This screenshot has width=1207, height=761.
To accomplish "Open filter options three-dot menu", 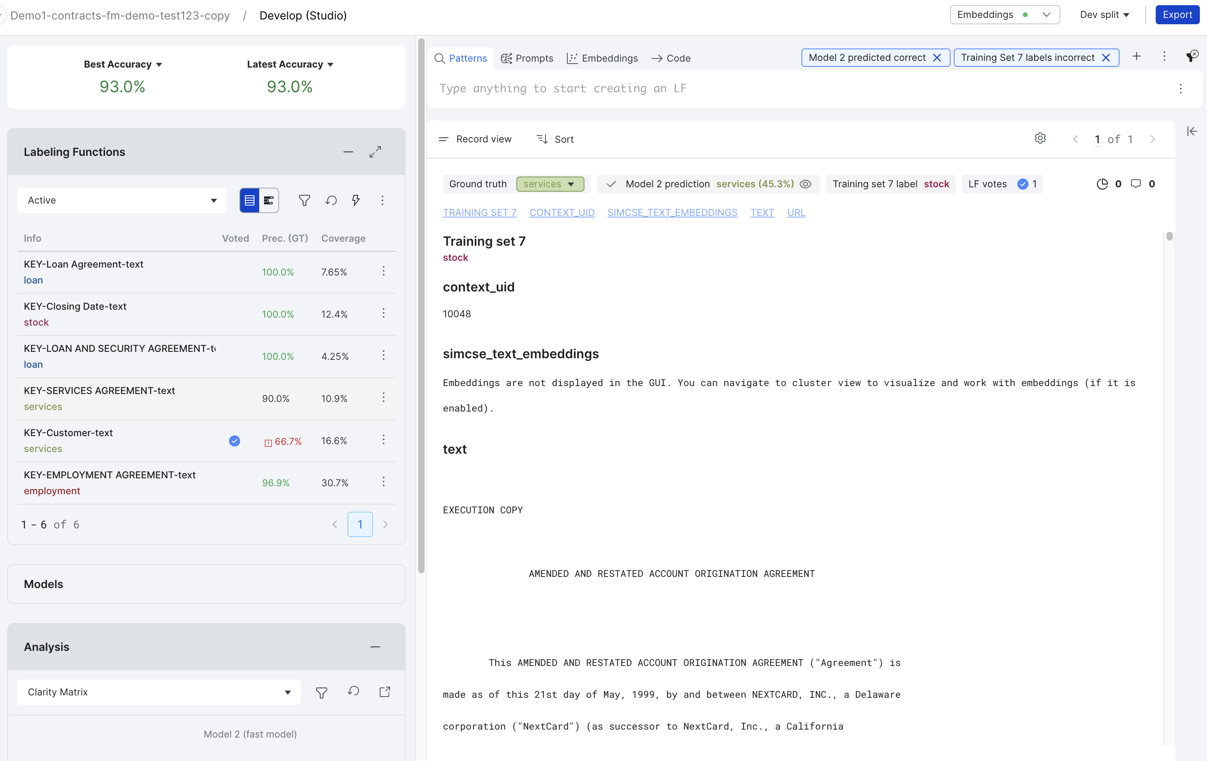I will [1164, 56].
